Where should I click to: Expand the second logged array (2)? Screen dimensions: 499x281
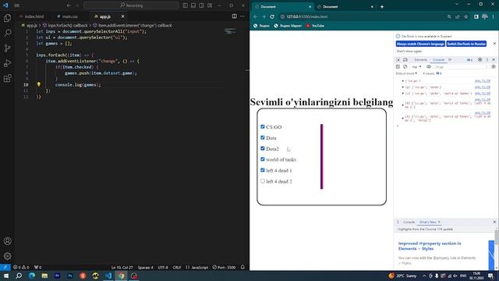click(403, 87)
